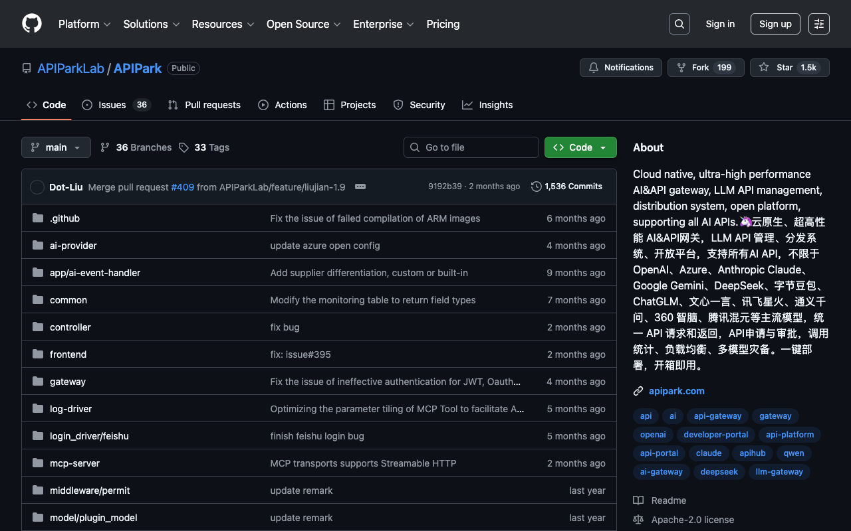Expand the Open Source menu
Image resolution: width=851 pixels, height=531 pixels.
click(303, 24)
